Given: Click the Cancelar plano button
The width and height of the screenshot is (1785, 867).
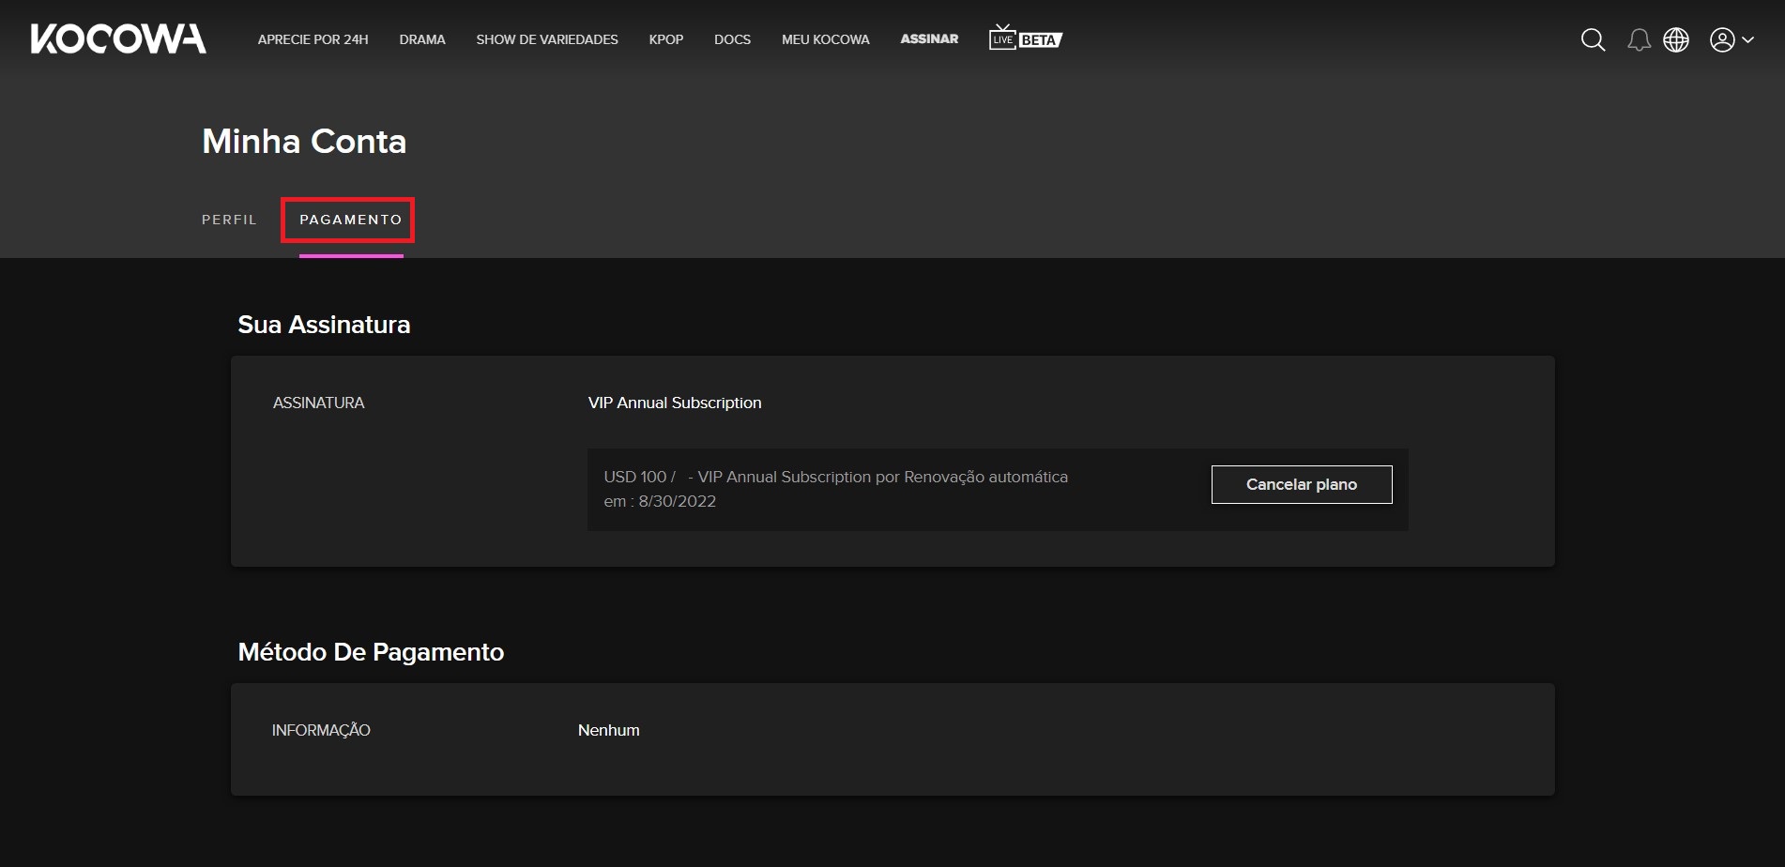Looking at the screenshot, I should click(x=1302, y=484).
